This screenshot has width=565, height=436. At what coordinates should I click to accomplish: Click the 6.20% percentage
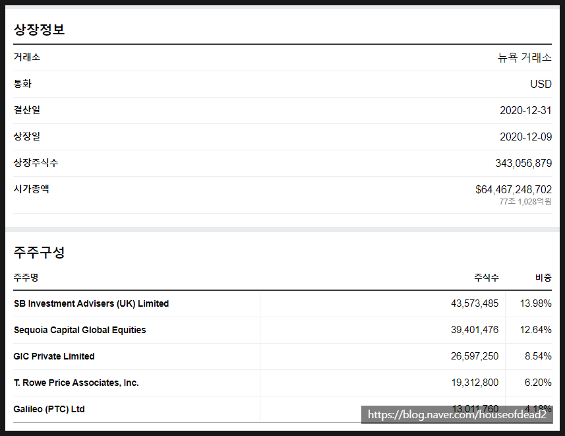point(538,383)
